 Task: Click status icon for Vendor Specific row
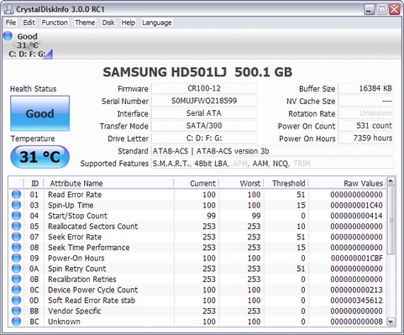[x=16, y=311]
